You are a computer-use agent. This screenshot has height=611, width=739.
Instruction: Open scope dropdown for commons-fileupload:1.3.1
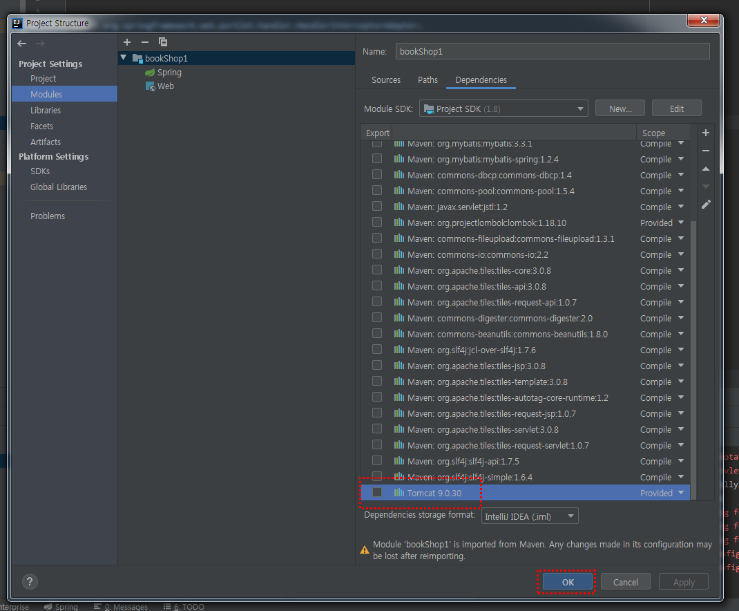[681, 238]
